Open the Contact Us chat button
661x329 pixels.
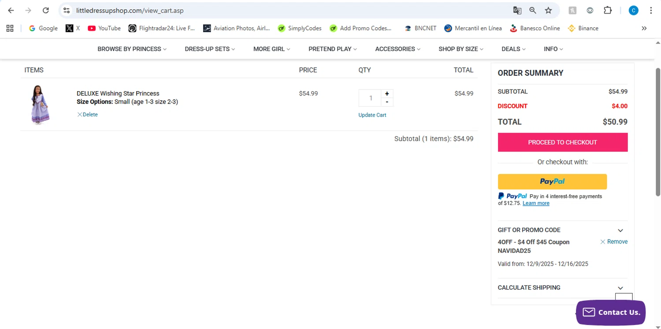click(x=611, y=312)
